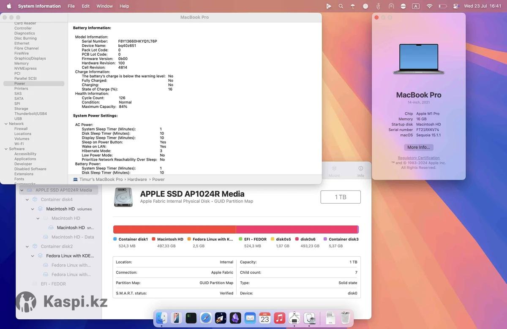The width and height of the screenshot is (507, 329).
Task: Collapse the Fedora Linux with KDE volume group
Action: 33,256
